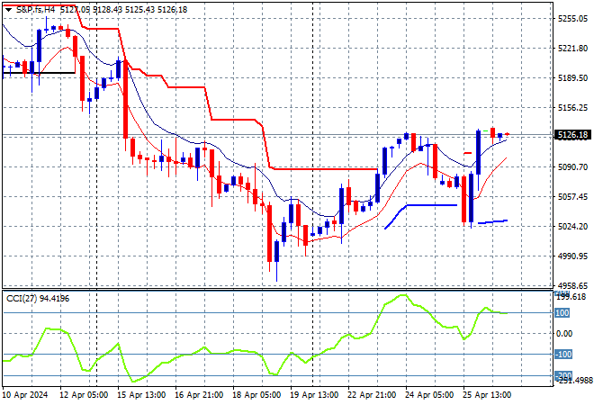Click the current price tag 5126.18
The image size is (594, 405).
point(572,135)
